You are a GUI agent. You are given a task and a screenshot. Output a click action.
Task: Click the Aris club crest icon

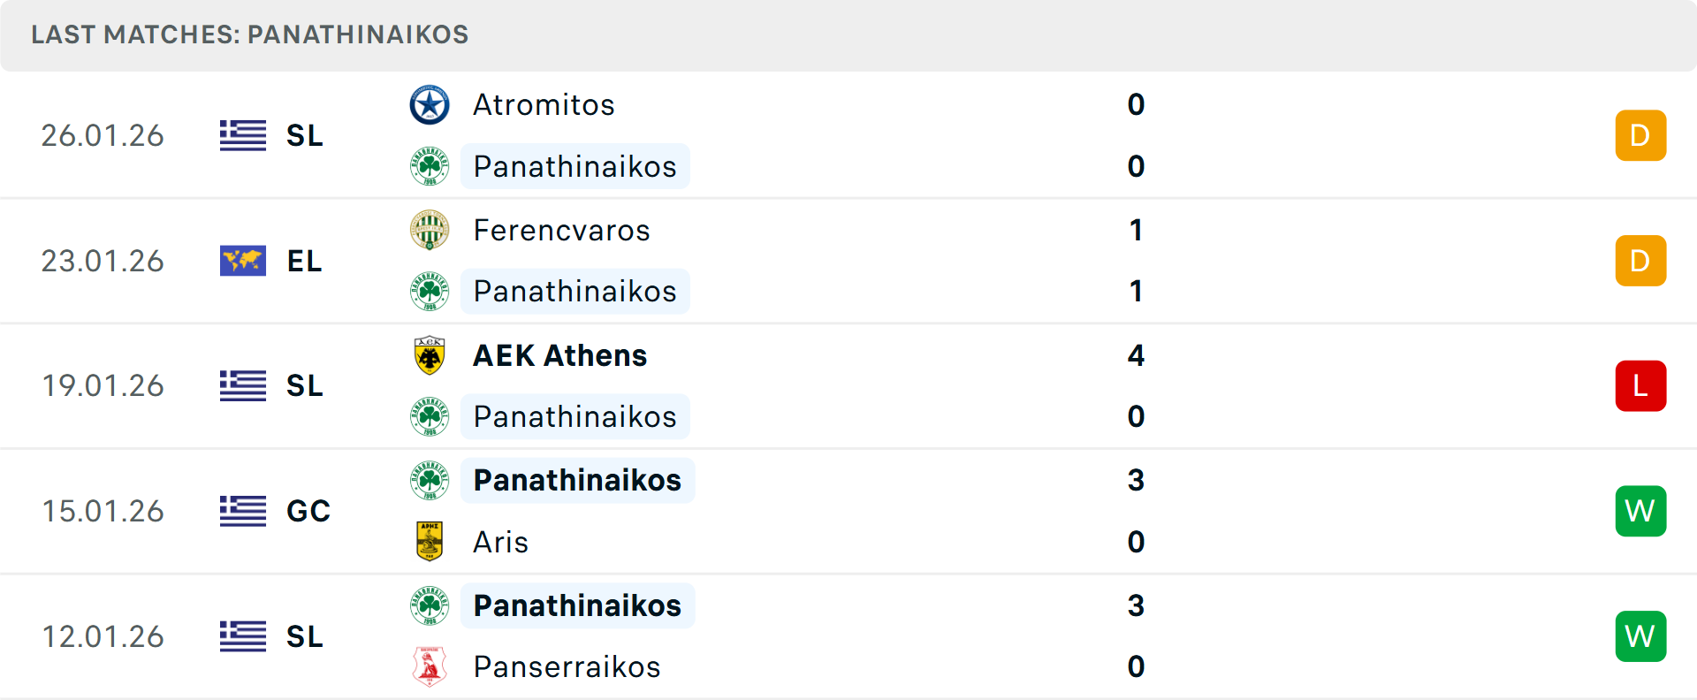(430, 541)
